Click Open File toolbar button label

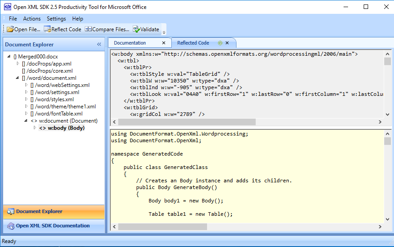point(27,29)
